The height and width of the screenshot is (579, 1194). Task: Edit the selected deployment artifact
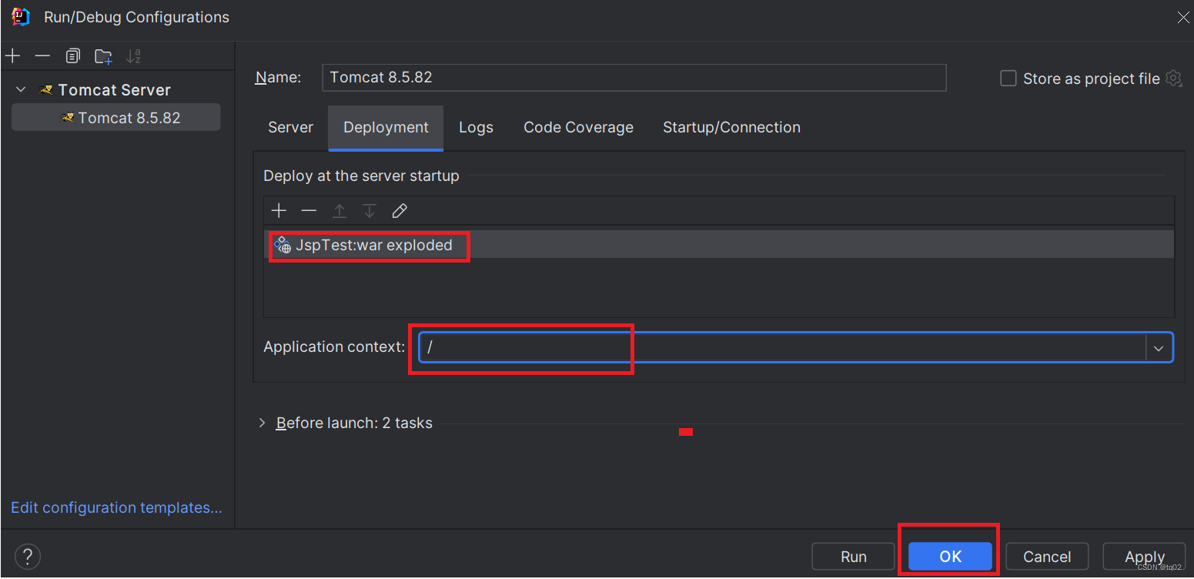pos(399,211)
